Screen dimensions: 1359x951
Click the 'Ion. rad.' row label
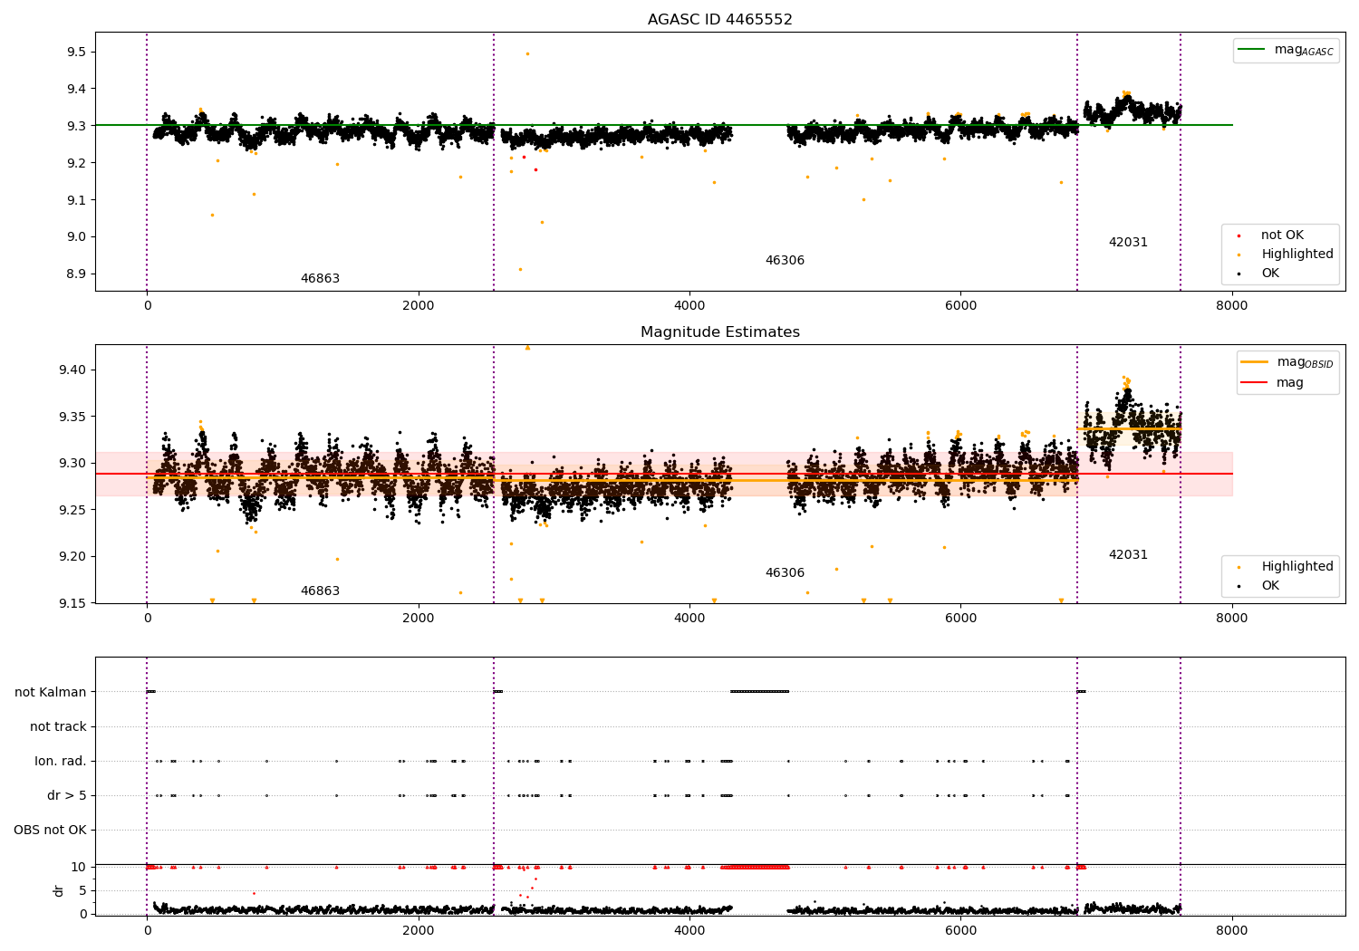[x=61, y=761]
